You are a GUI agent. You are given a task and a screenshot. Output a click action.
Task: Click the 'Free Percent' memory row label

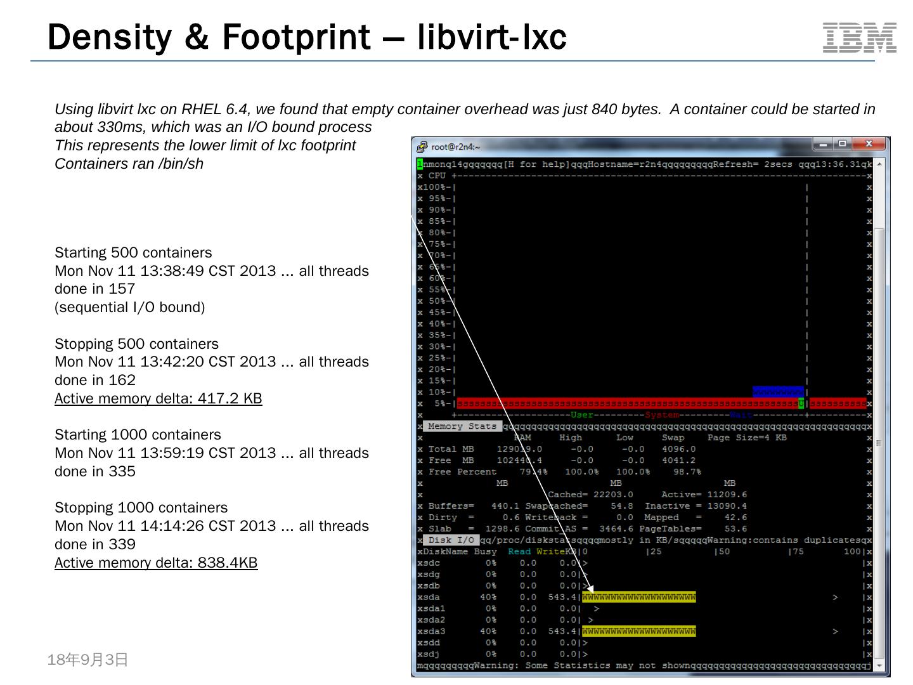[x=462, y=472]
